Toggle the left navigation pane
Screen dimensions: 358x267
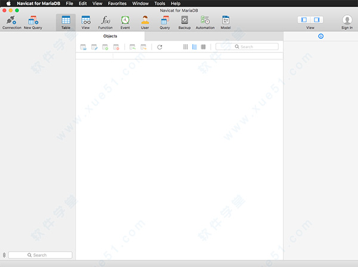304,20
